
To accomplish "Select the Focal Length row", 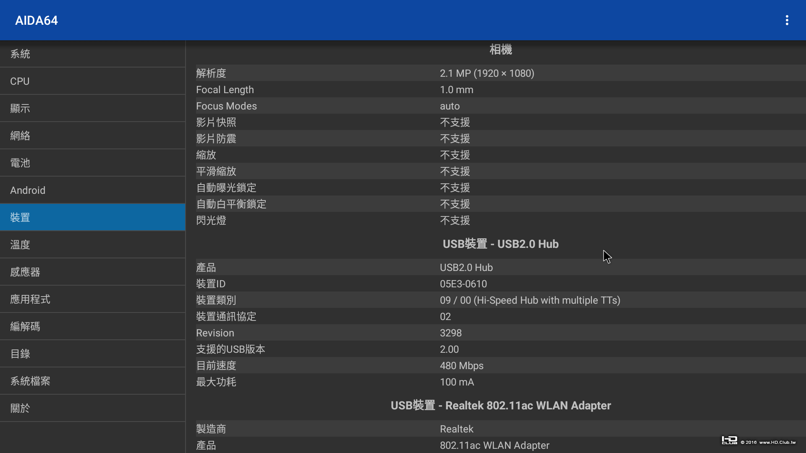I will click(x=501, y=89).
